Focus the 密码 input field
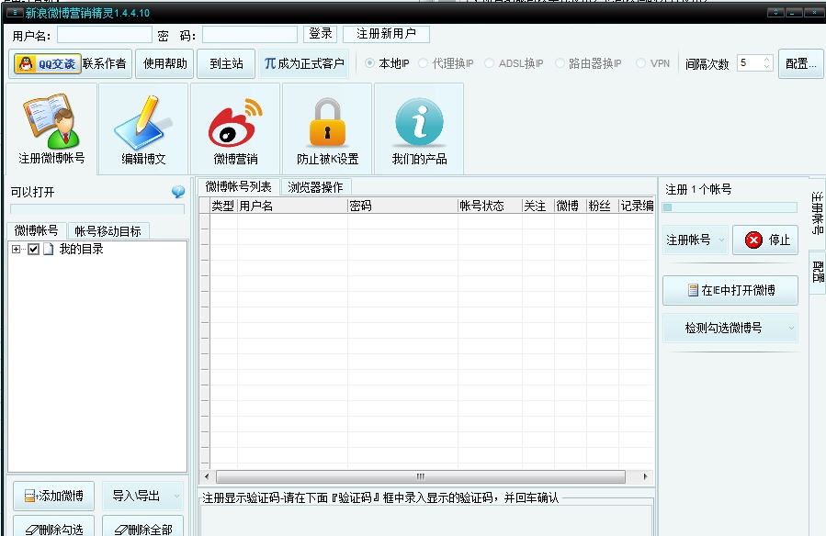The width and height of the screenshot is (826, 536). (x=250, y=35)
